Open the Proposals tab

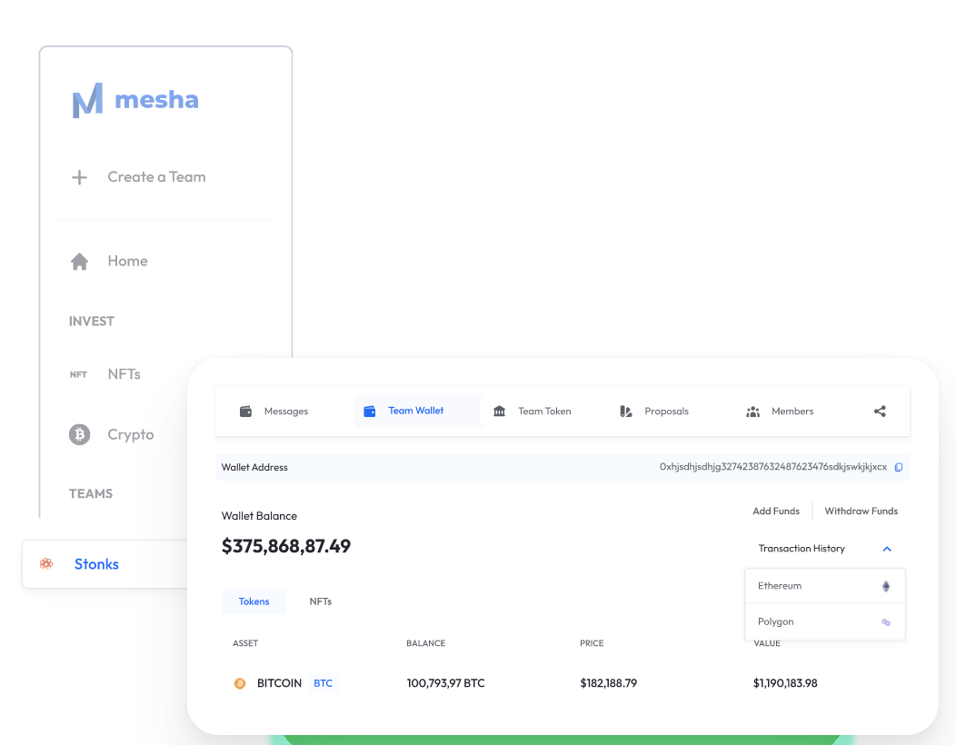(654, 412)
